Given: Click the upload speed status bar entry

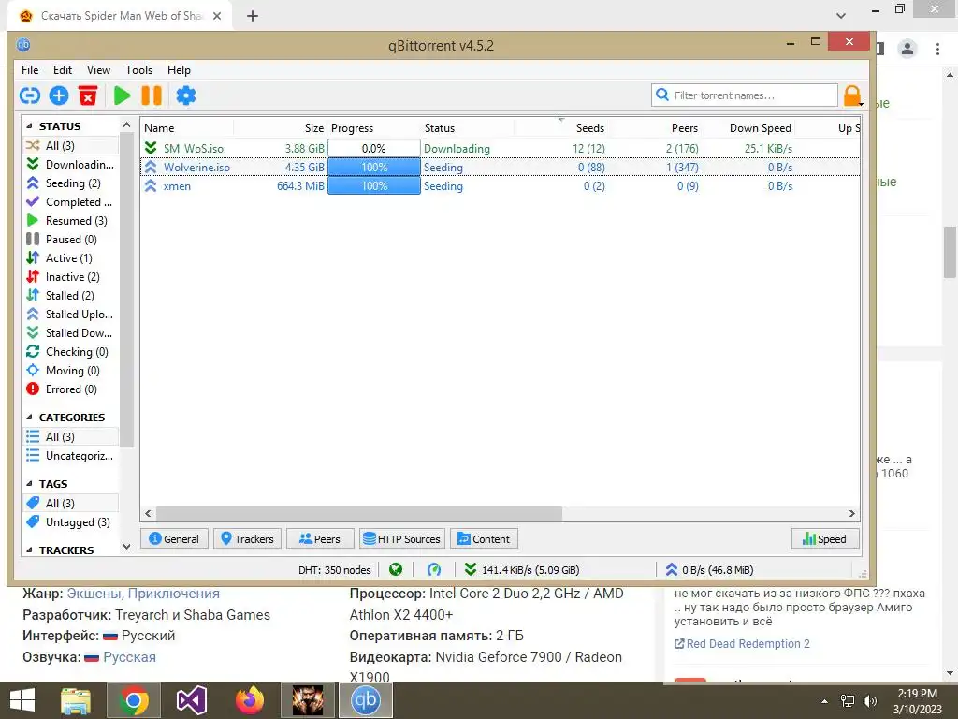Looking at the screenshot, I should [709, 570].
